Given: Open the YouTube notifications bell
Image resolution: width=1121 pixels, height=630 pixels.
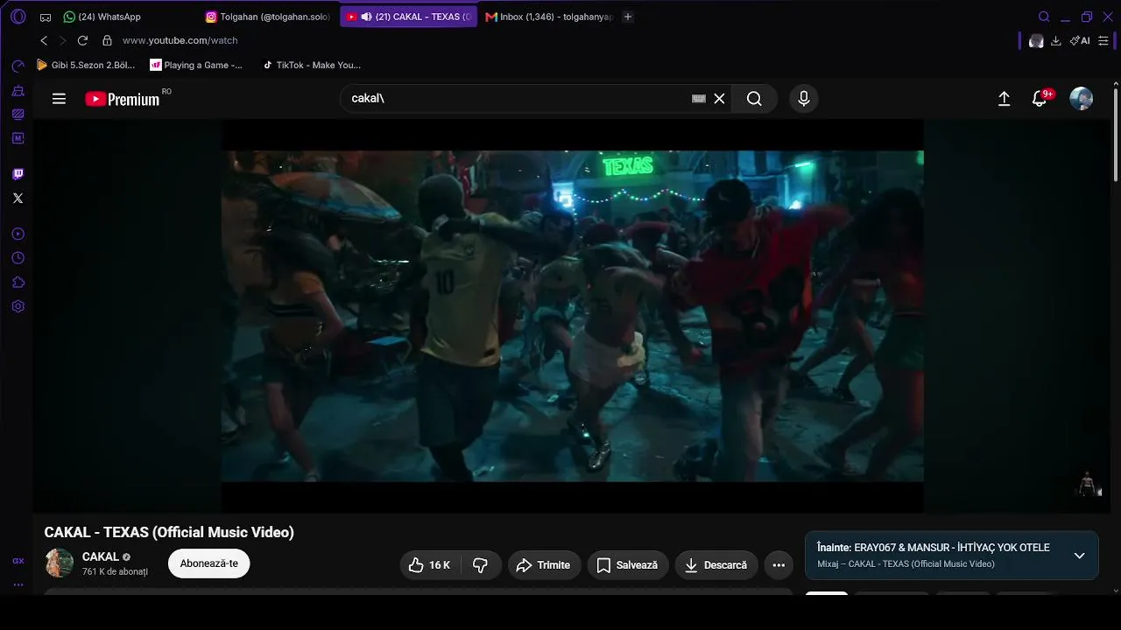Looking at the screenshot, I should [1040, 99].
